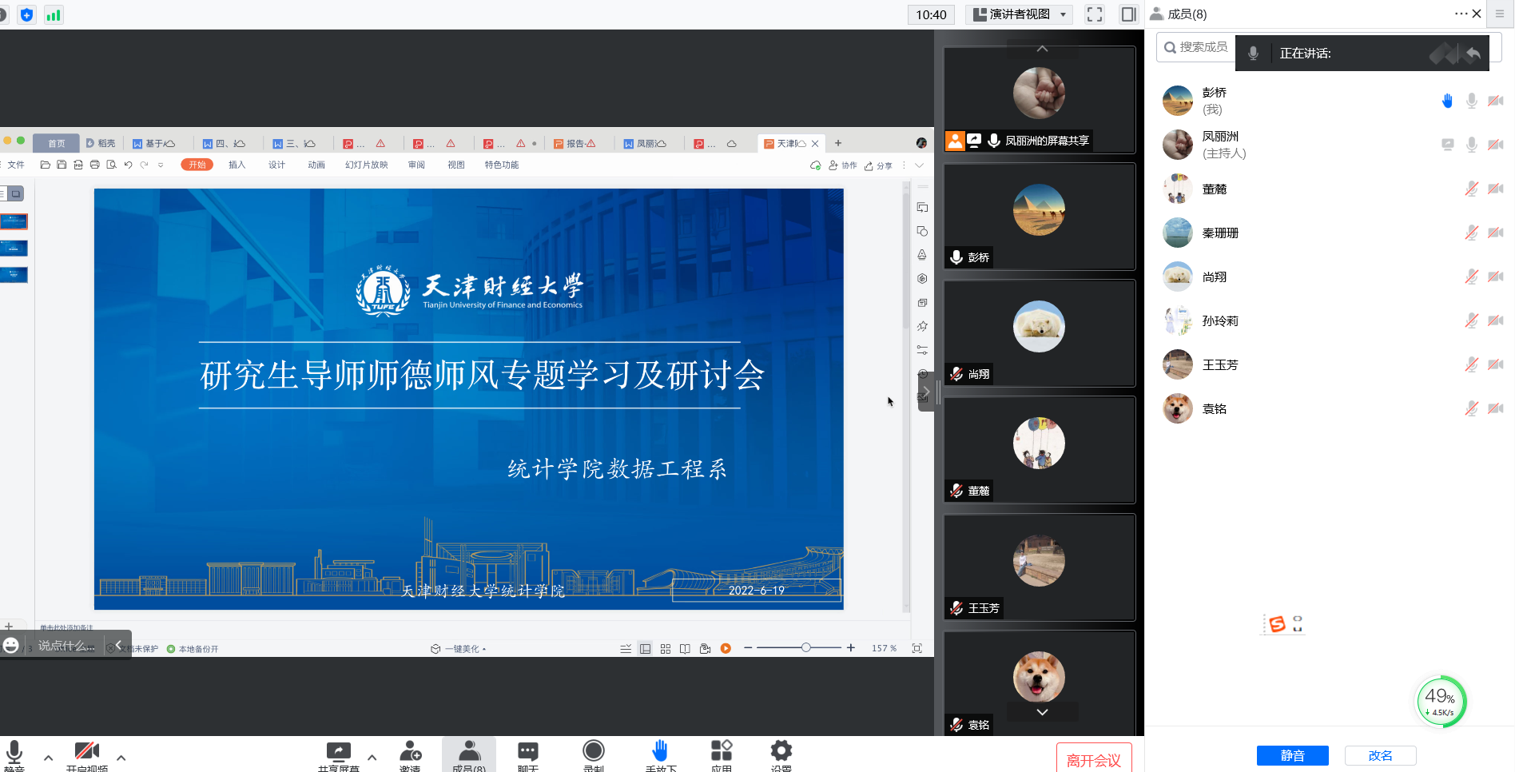Click the zoom in plus in the status bar
1515x772 pixels.
click(x=851, y=647)
